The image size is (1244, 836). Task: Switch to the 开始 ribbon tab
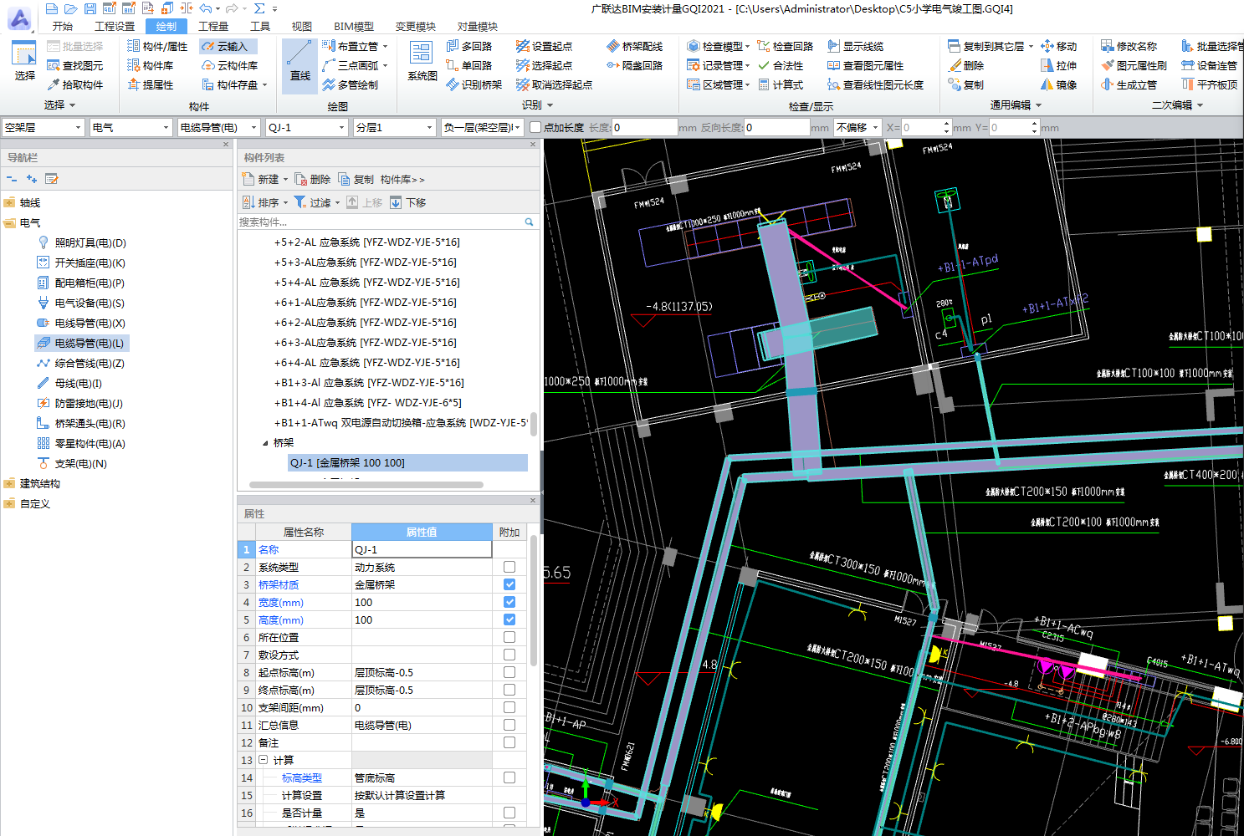63,26
